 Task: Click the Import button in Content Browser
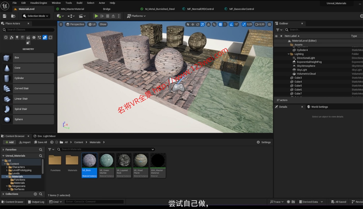25,142
